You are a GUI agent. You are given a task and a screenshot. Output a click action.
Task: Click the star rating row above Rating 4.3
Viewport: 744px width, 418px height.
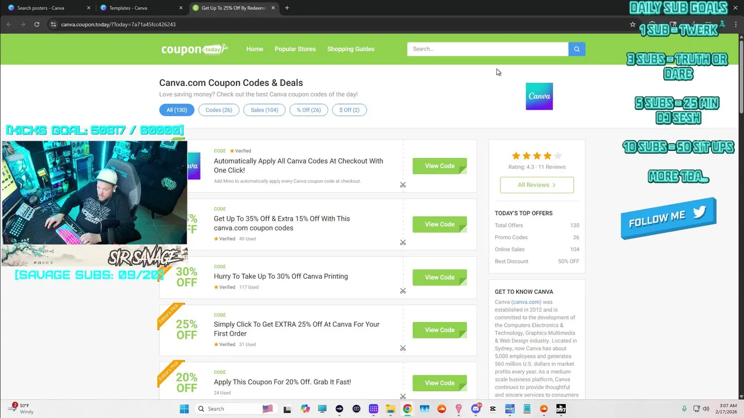536,156
